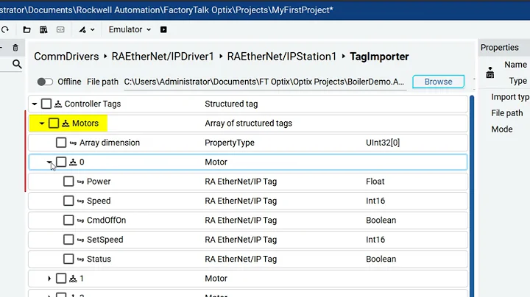Click the Power tag name

99,182
